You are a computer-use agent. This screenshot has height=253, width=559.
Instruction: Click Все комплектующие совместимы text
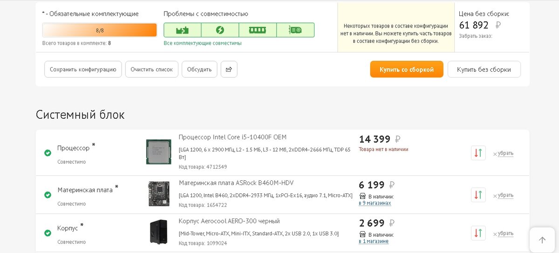(x=203, y=43)
